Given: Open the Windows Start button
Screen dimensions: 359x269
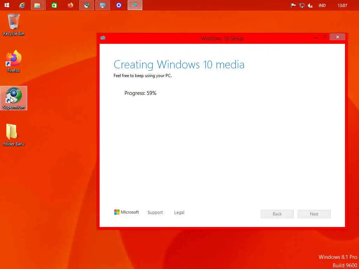Looking at the screenshot, I should click(7, 5).
